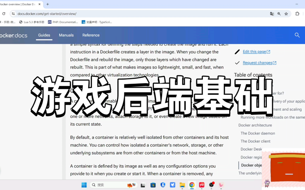Jump to Docker Desktop in contents
The width and height of the screenshot is (305, 190).
251,149
